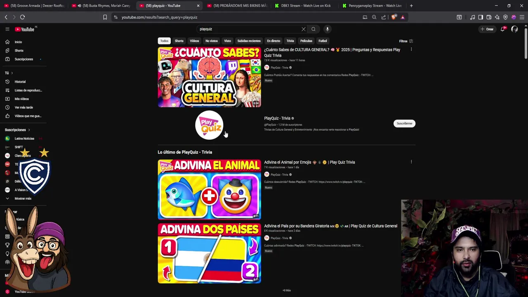Click the magnifier search button

pyautogui.click(x=313, y=29)
